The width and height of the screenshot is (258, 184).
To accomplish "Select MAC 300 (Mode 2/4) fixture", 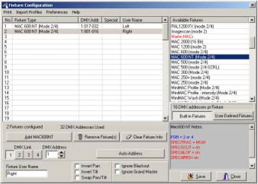I will click(x=210, y=72).
